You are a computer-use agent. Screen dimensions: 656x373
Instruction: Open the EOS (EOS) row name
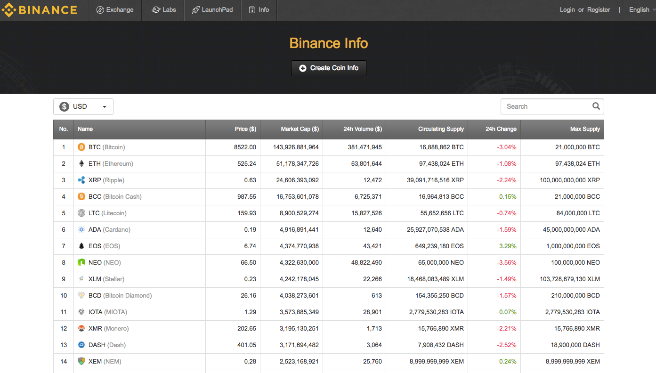(104, 246)
